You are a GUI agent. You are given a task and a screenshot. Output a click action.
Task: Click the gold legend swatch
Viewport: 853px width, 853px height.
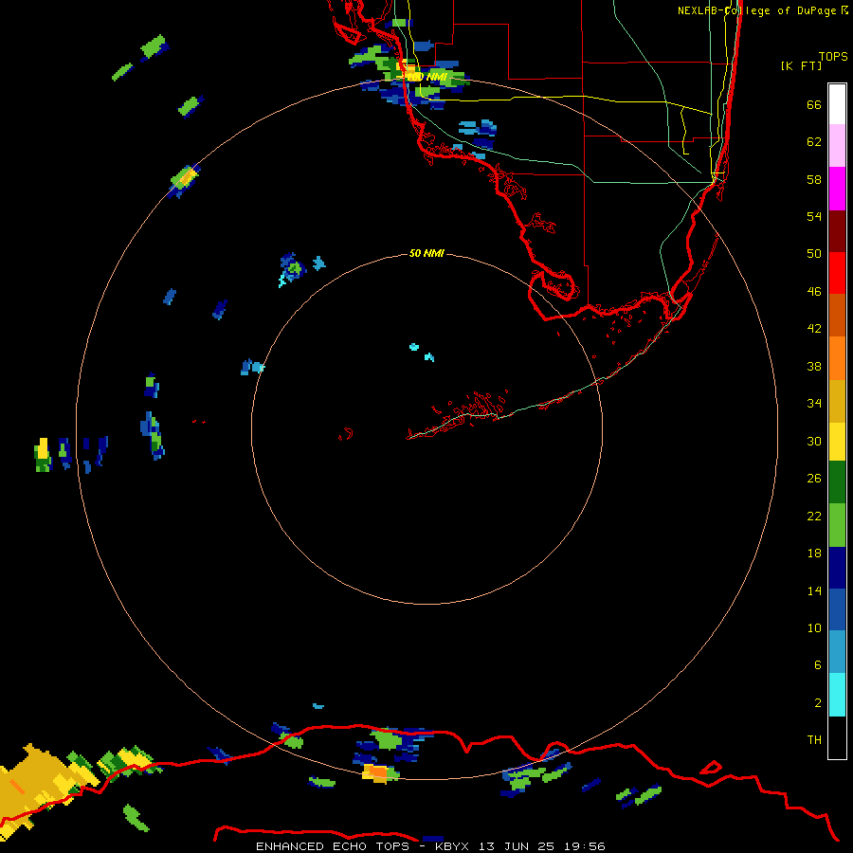(837, 401)
